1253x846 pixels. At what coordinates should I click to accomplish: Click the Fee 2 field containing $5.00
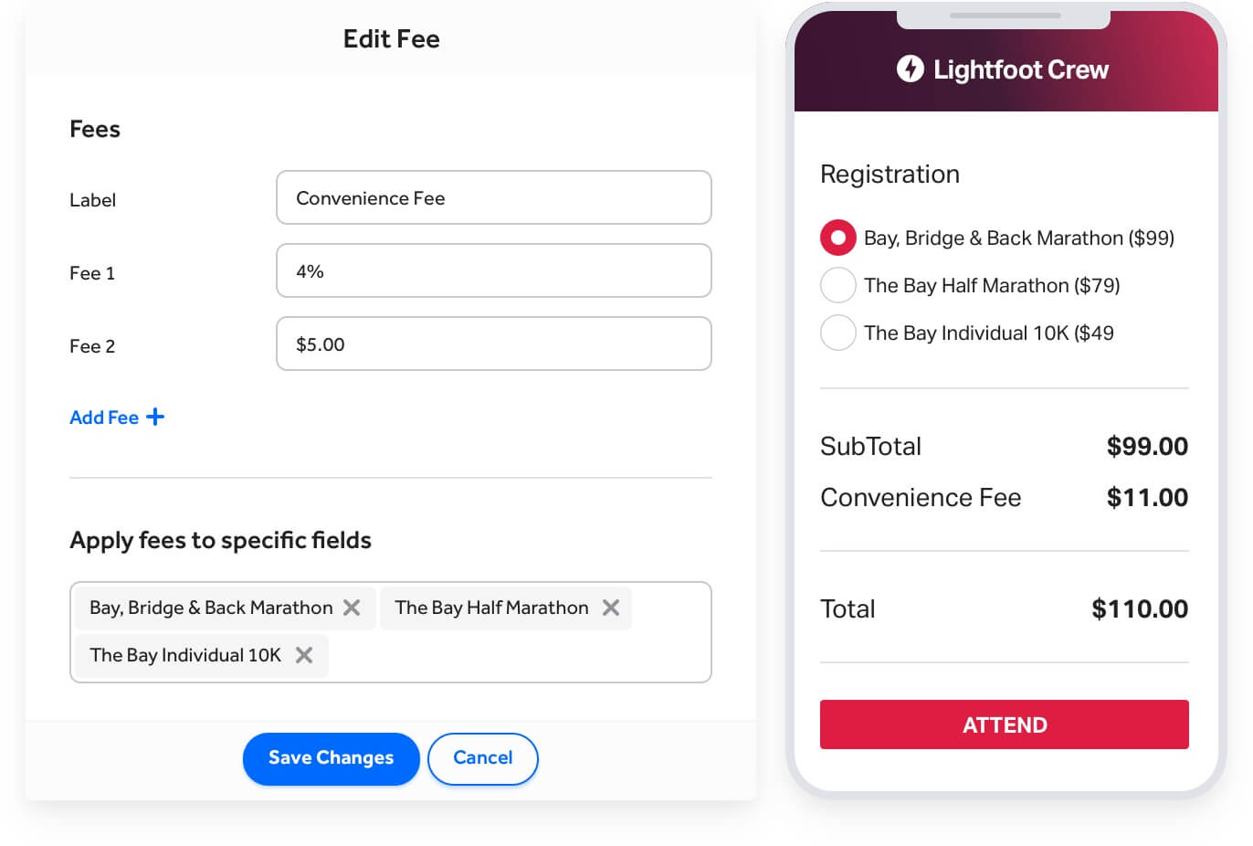pyautogui.click(x=493, y=344)
